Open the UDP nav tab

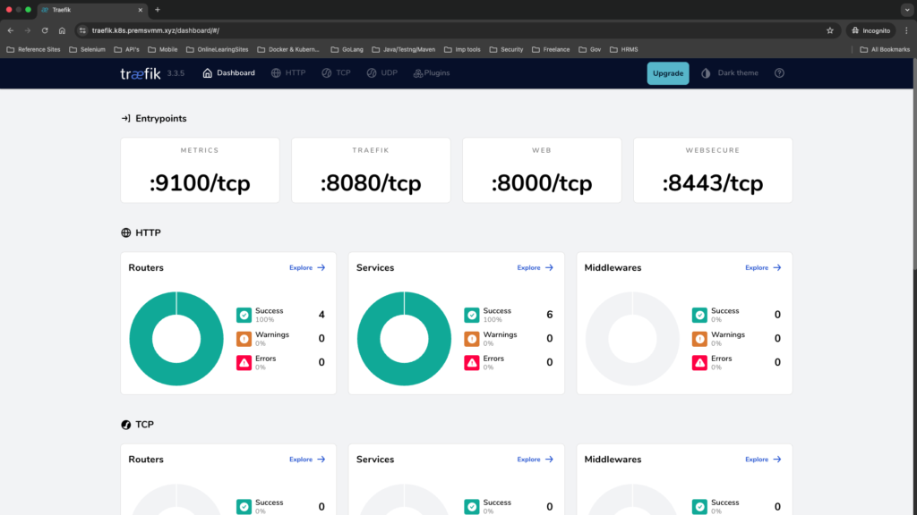[381, 73]
